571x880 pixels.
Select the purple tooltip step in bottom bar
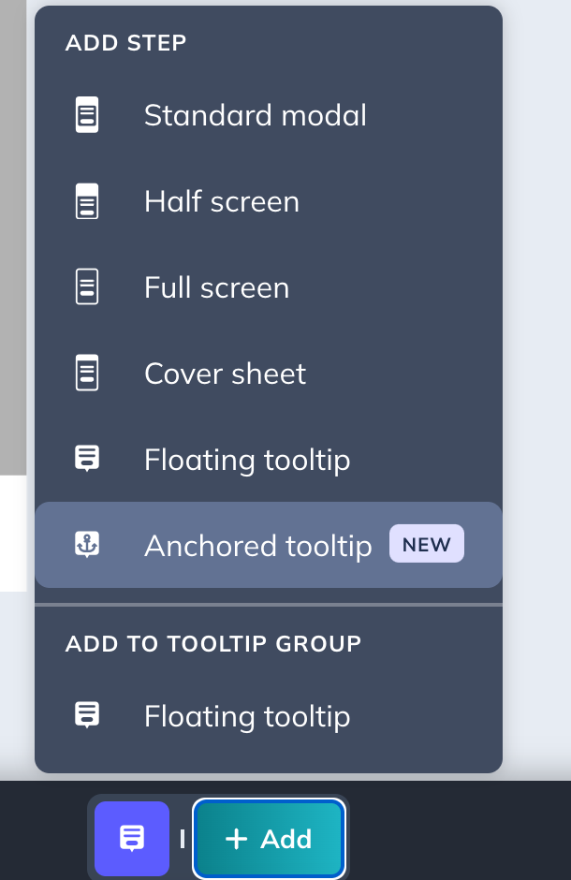[x=132, y=838]
